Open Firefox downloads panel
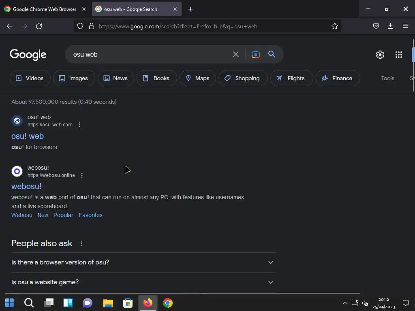The height and width of the screenshot is (311, 415). [390, 26]
